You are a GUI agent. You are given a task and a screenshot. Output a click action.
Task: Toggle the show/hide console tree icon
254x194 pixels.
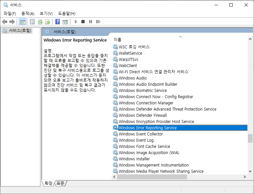23,22
